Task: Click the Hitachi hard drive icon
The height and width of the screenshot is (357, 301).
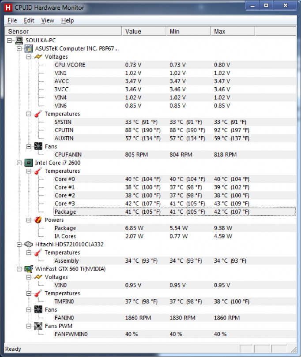Action: 29,244
